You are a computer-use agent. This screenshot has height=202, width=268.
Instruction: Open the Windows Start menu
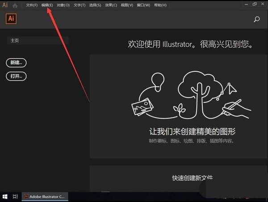coord(5,196)
